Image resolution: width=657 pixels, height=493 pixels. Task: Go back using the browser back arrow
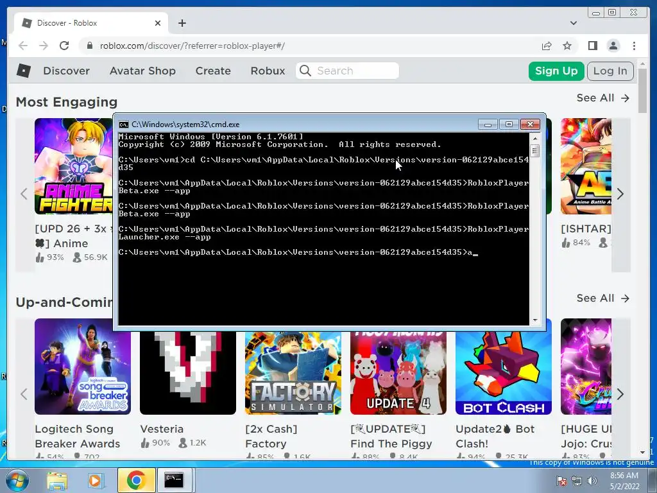[23, 46]
